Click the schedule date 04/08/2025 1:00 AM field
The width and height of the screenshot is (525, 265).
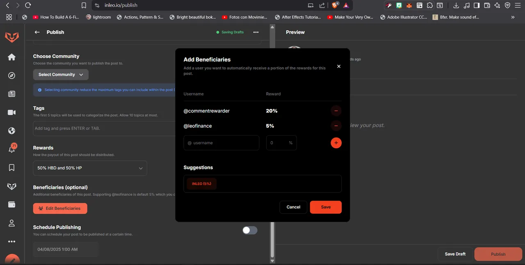(x=66, y=249)
